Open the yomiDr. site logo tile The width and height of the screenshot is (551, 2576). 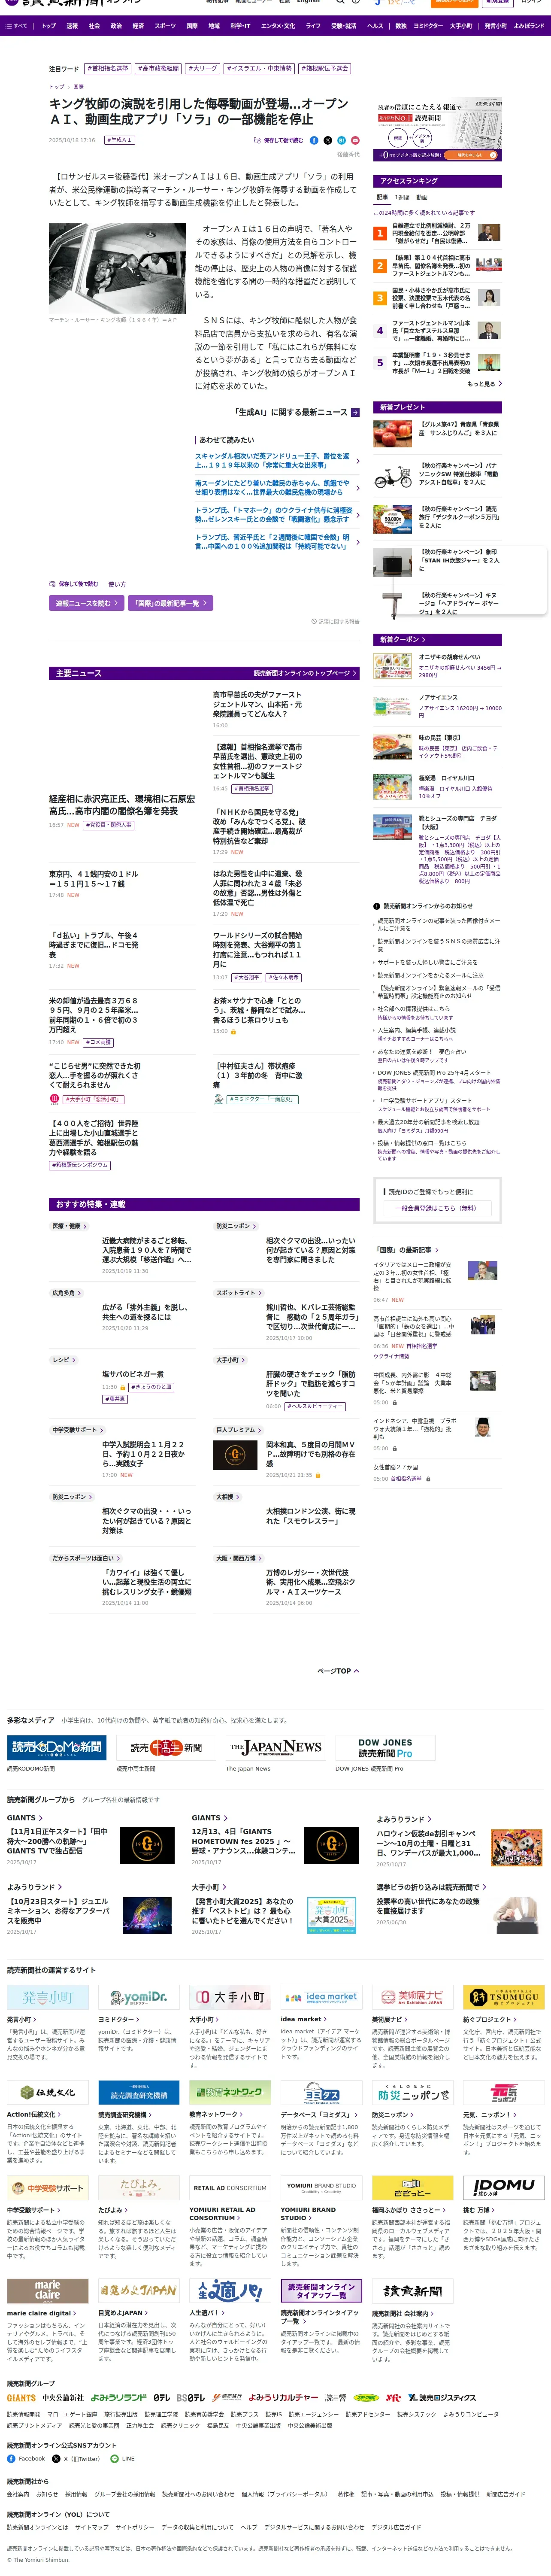point(139,1997)
